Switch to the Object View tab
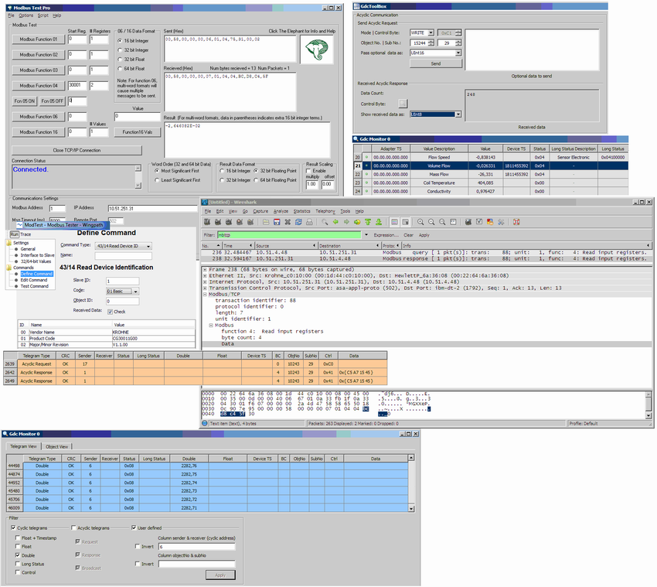 (x=56, y=446)
